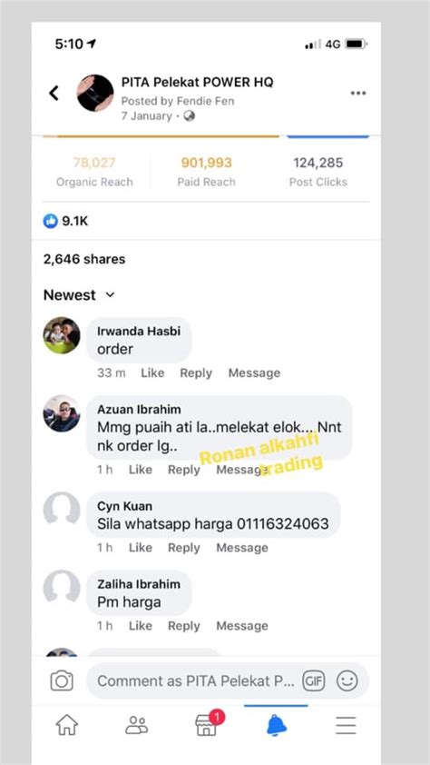Image resolution: width=430 pixels, height=765 pixels.
Task: Open the Notifications bell tab
Action: pyautogui.click(x=276, y=726)
